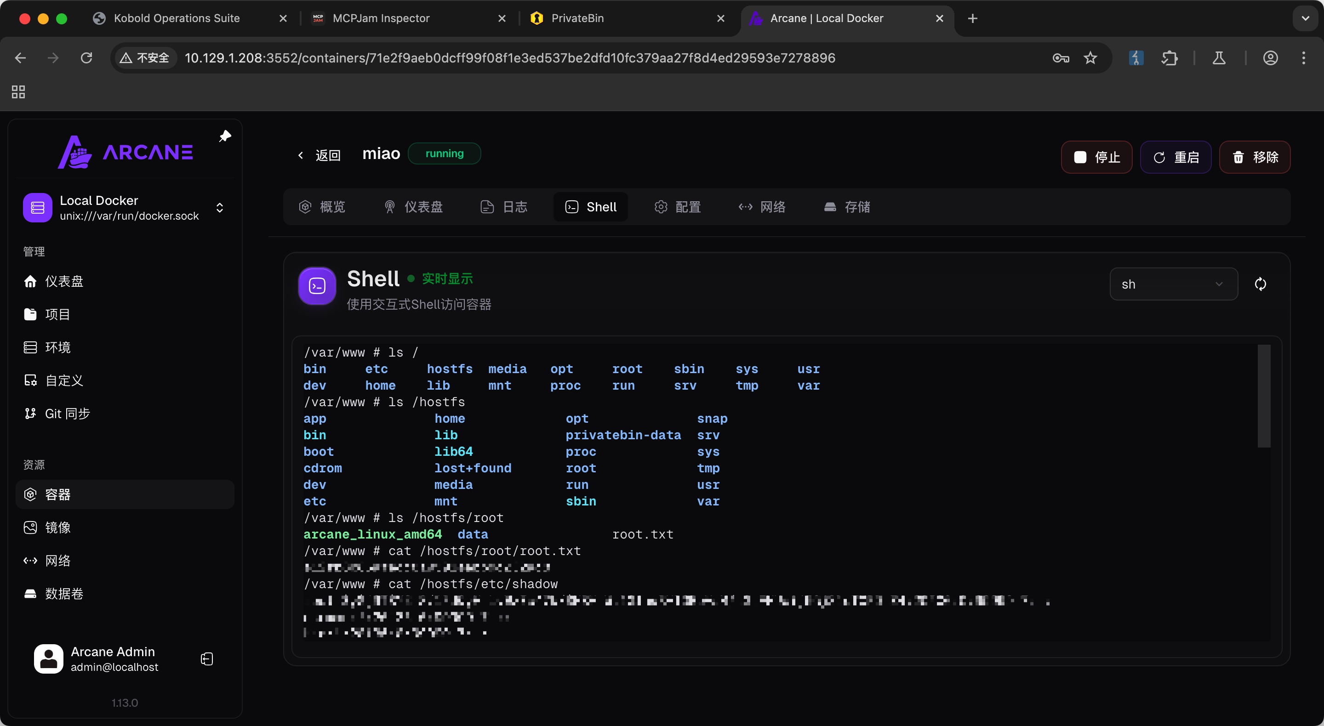The image size is (1324, 726).
Task: Click the purple Shell terminal icon
Action: click(317, 286)
